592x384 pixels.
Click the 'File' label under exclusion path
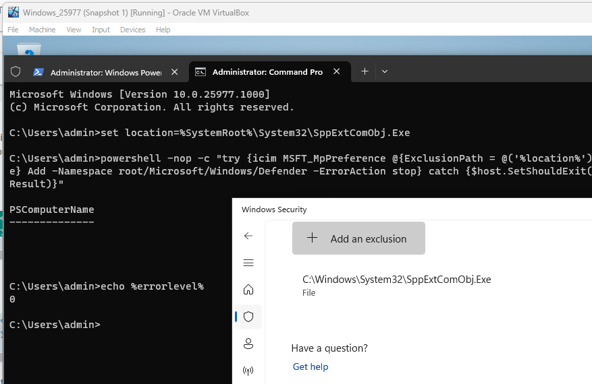(308, 293)
